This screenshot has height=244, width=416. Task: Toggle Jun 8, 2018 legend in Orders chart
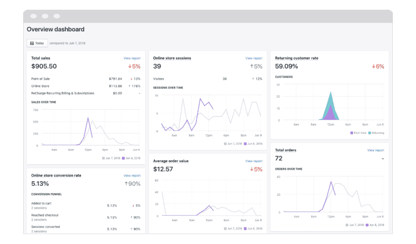367,225
